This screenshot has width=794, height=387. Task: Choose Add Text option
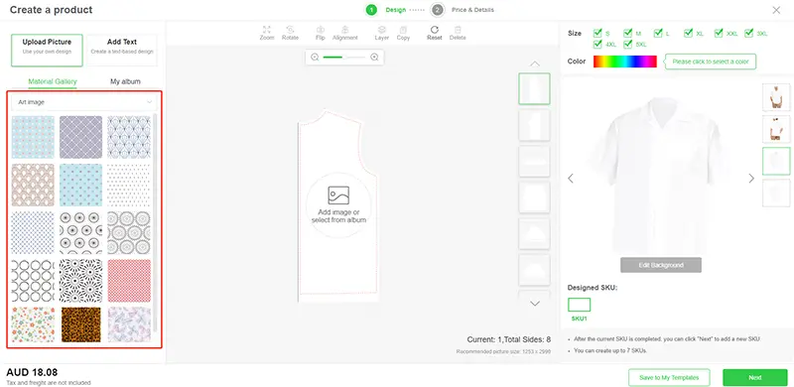click(x=121, y=51)
